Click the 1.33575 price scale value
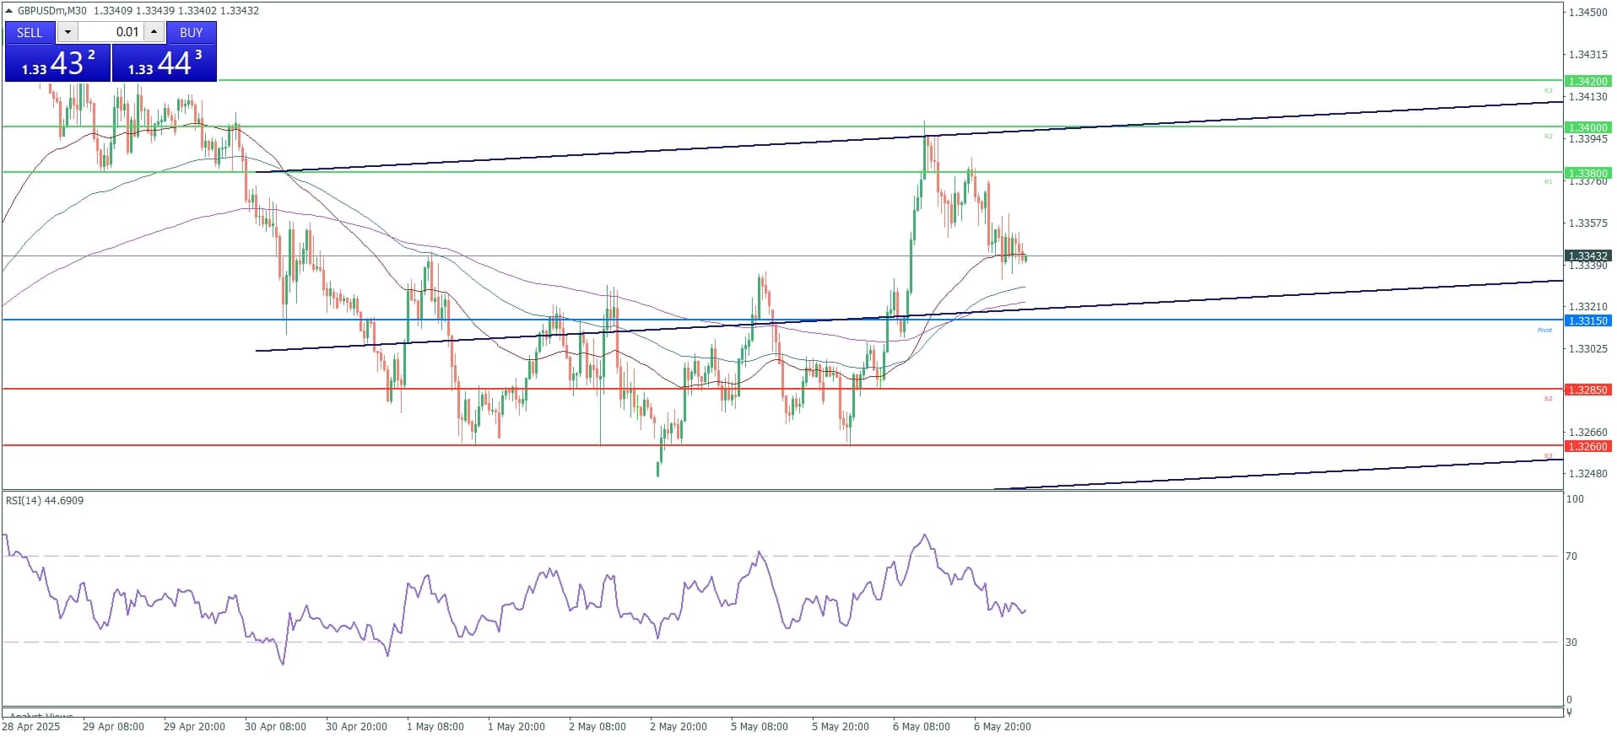The height and width of the screenshot is (737, 1617). tap(1587, 223)
